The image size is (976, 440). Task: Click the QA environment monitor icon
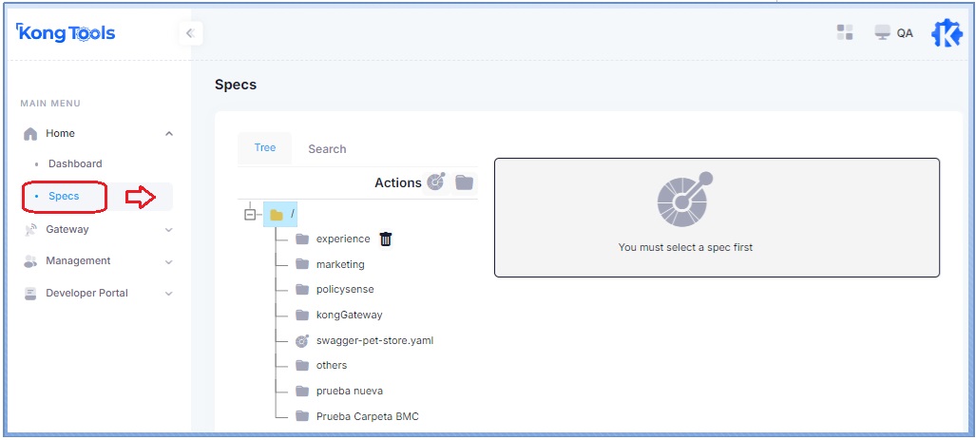click(x=883, y=33)
